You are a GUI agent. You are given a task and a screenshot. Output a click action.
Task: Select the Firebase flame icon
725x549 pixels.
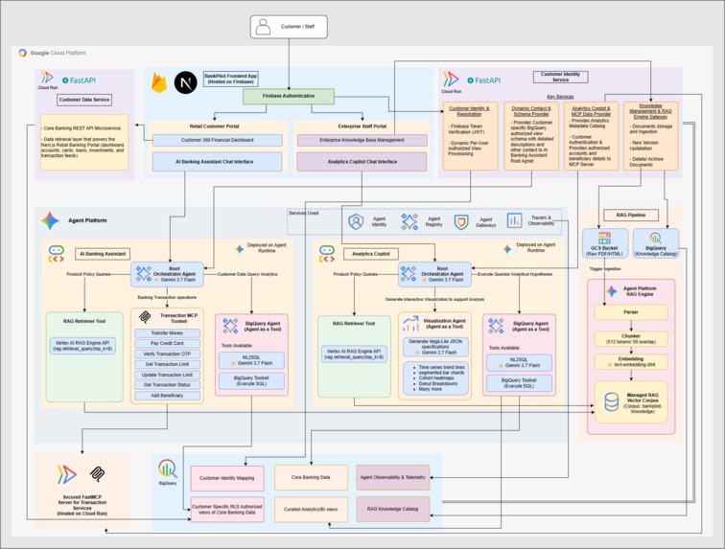[158, 82]
